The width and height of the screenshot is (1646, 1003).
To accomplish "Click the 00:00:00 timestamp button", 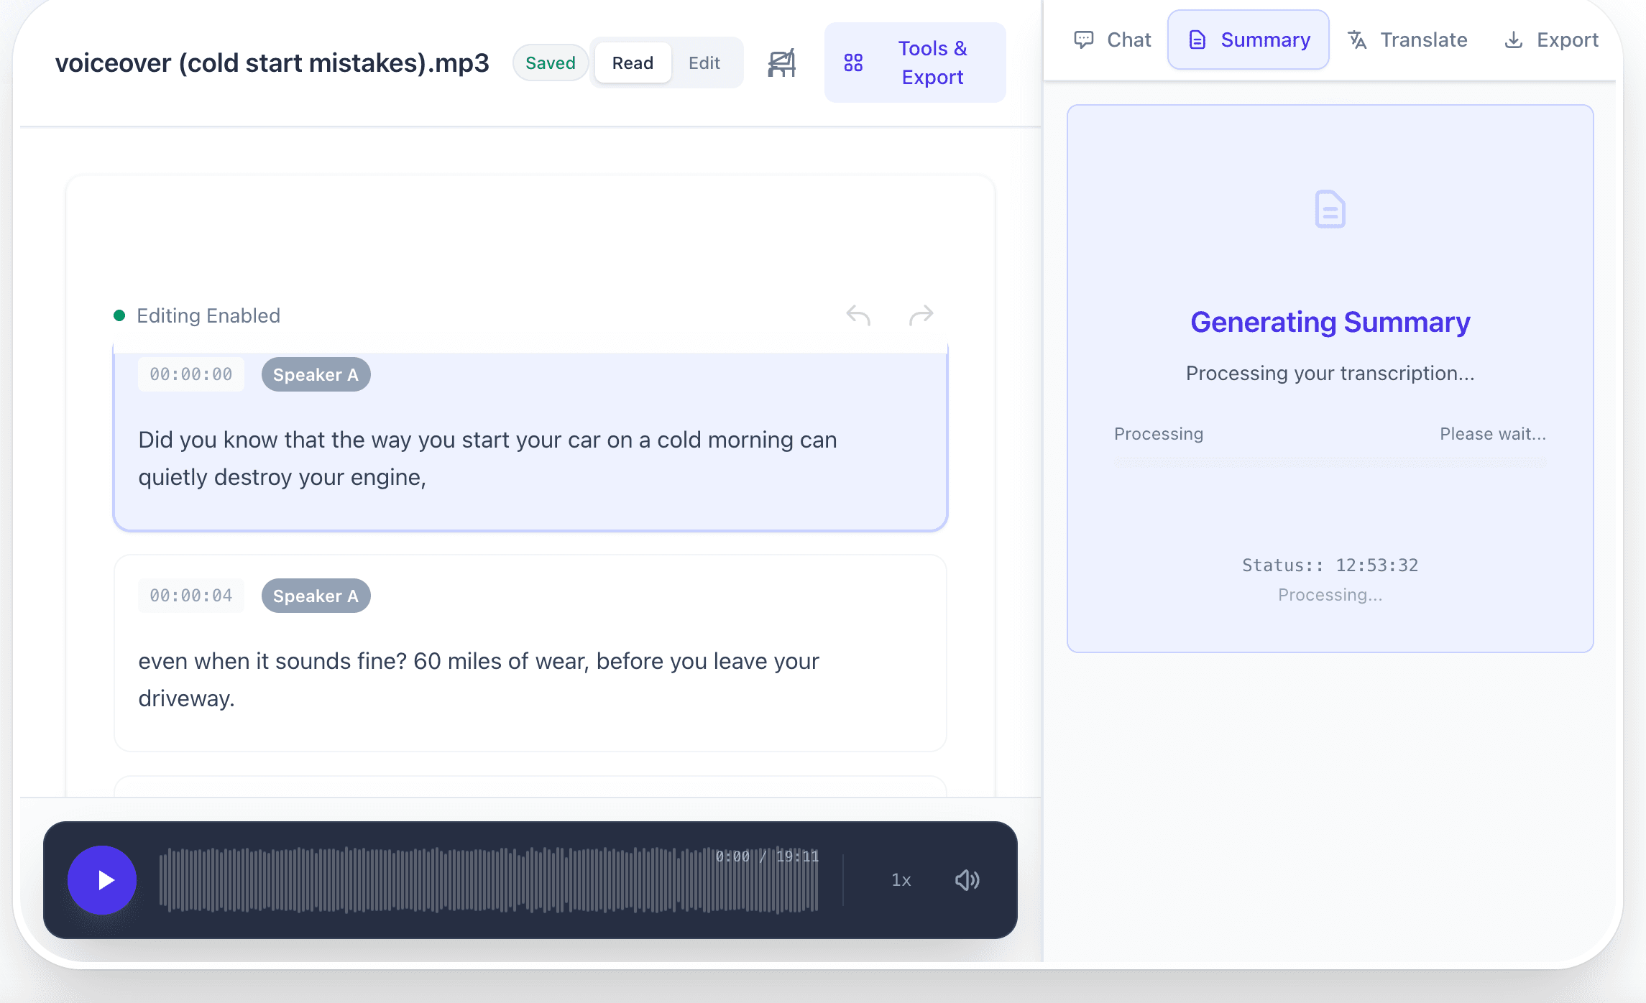I will pyautogui.click(x=190, y=374).
